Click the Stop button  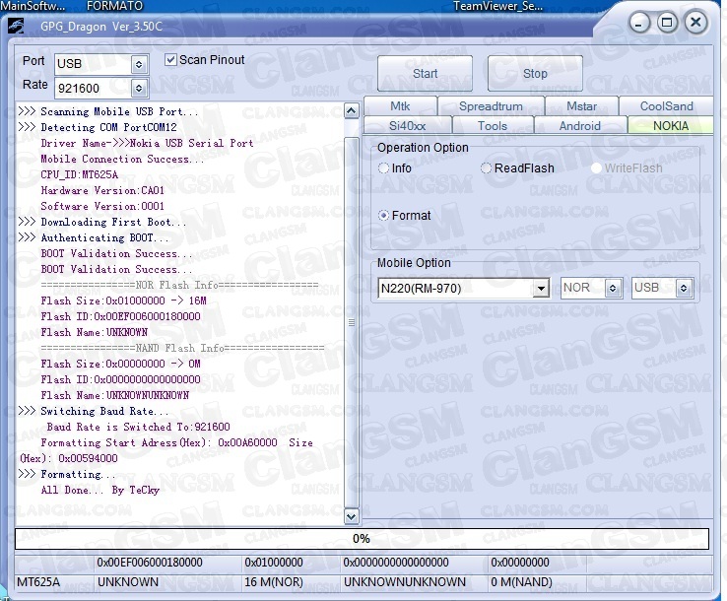click(535, 74)
